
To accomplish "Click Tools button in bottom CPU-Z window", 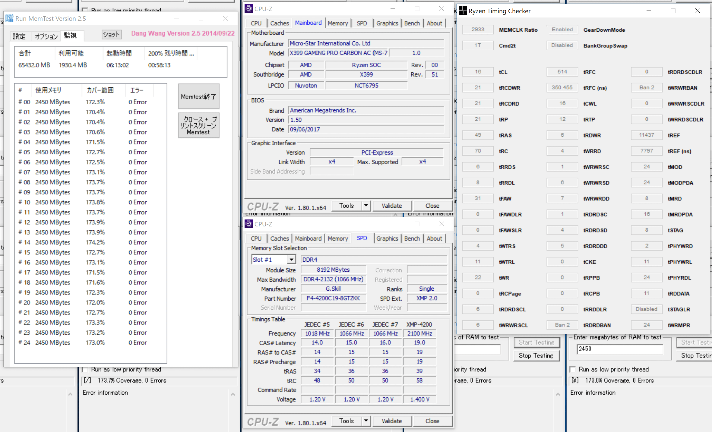I will 346,421.
